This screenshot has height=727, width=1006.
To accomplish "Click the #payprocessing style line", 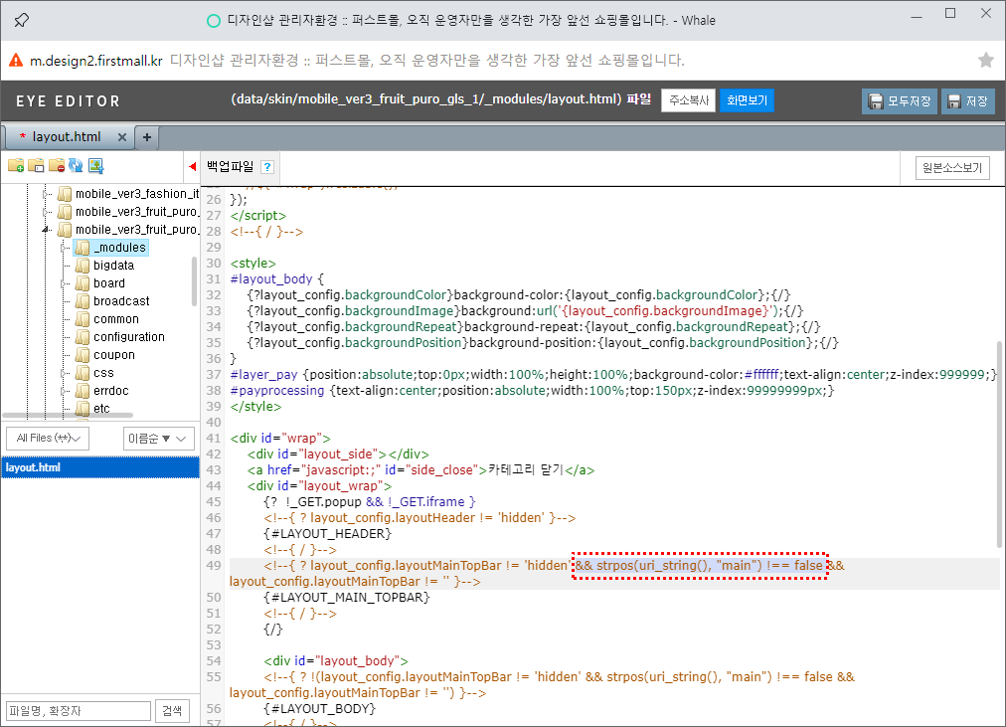I will [533, 391].
